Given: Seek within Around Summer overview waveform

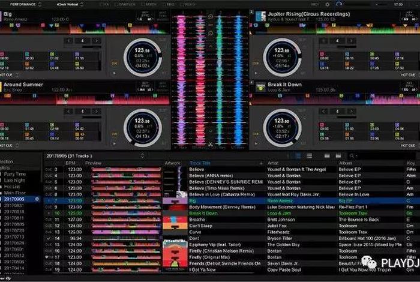Looking at the screenshot, I should point(85,99).
